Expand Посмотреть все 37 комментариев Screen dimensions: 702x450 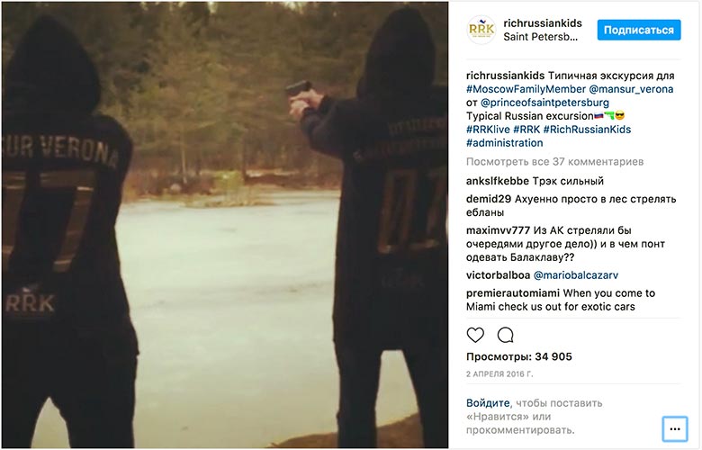pyautogui.click(x=554, y=162)
